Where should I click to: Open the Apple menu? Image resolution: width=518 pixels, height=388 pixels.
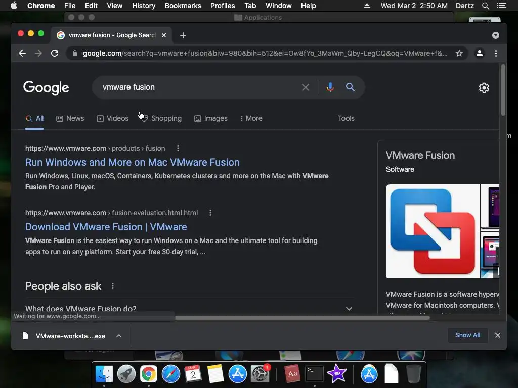[14, 6]
